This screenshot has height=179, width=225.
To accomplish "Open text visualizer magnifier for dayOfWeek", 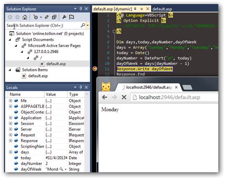I will [x=61, y=169].
